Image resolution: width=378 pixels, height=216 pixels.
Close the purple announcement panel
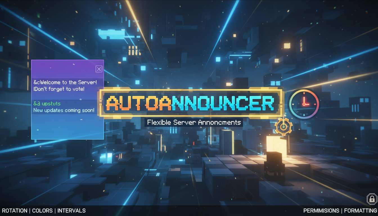coord(99,69)
